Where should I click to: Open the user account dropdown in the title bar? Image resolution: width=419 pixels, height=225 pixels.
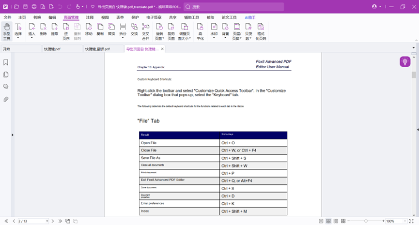point(380,7)
